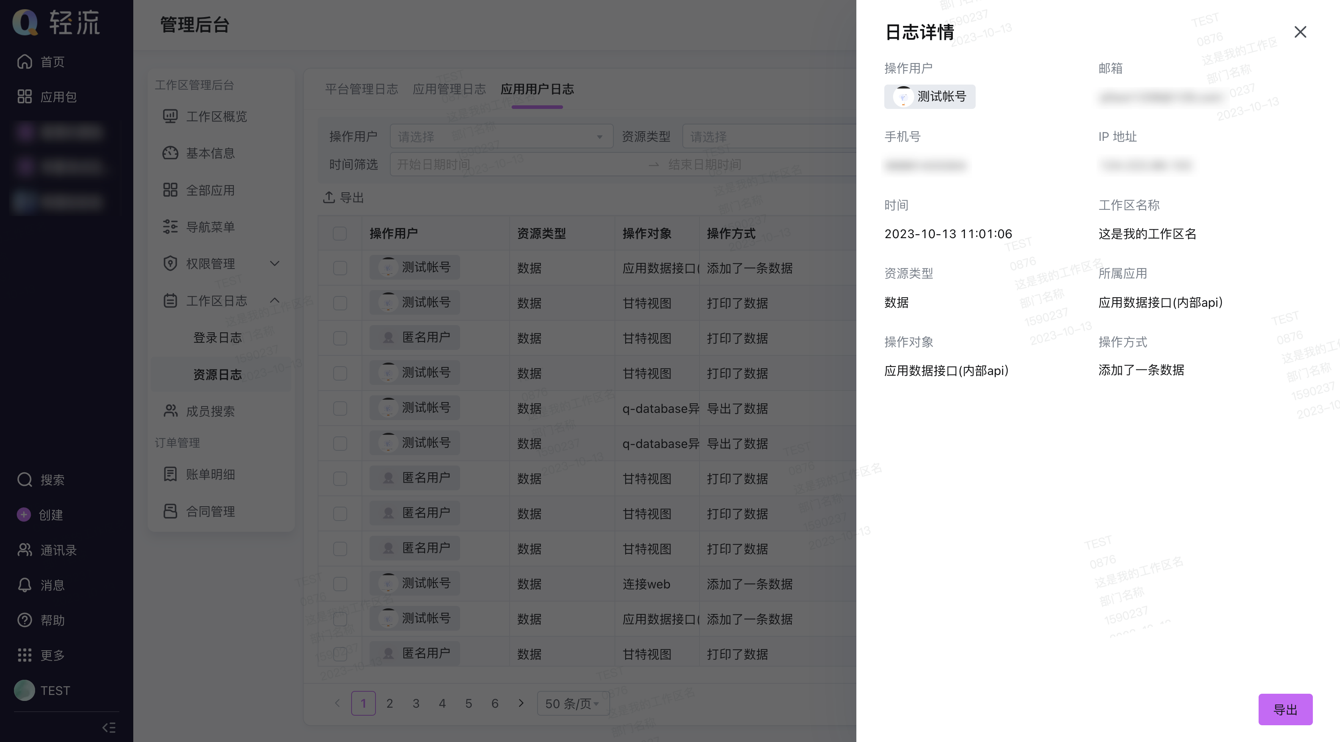Go to page 4
The image size is (1340, 742).
point(442,704)
